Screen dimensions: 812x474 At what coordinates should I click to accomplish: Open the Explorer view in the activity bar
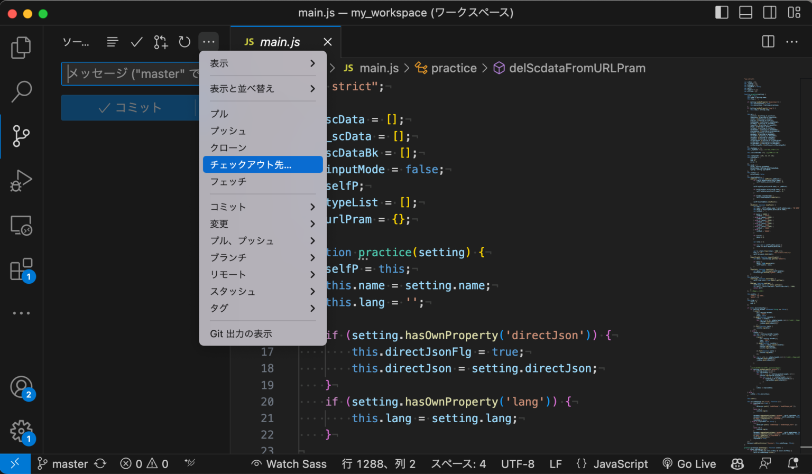21,47
